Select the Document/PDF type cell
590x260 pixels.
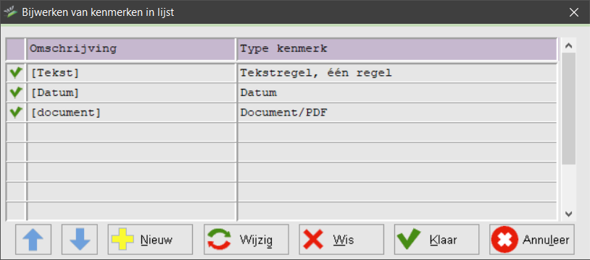[x=397, y=113]
